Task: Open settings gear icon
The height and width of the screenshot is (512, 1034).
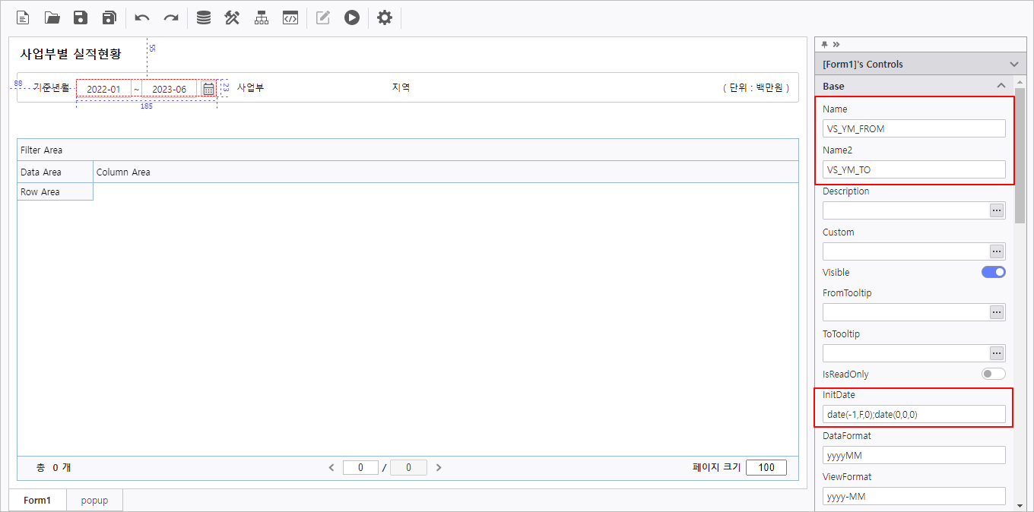Action: (x=385, y=17)
